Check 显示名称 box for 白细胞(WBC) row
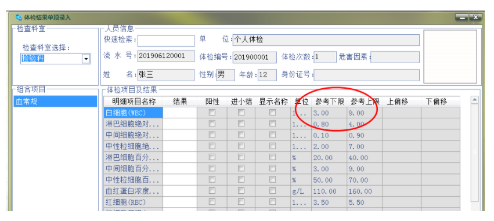Image resolution: width=494 pixels, height=221 pixels. click(x=272, y=113)
